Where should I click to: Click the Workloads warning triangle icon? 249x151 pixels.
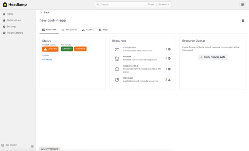pyautogui.click(x=169, y=79)
